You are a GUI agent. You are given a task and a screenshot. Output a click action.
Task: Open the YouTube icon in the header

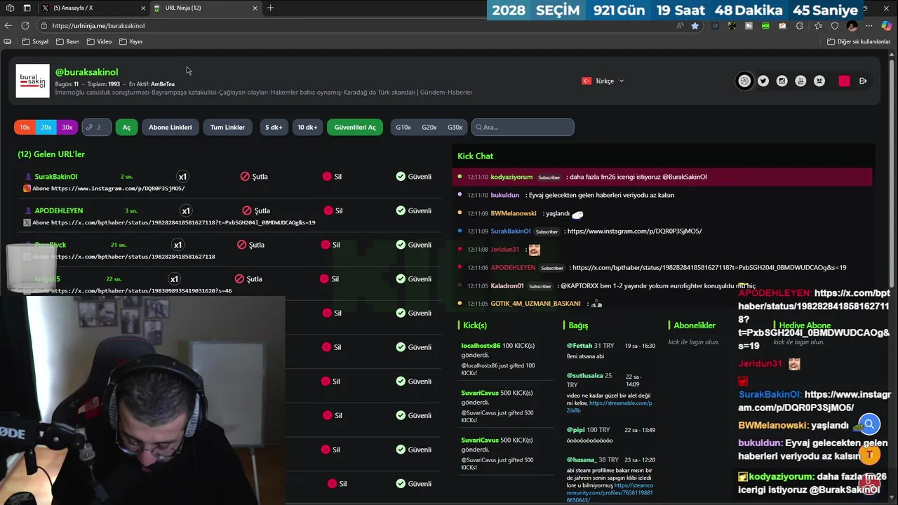pyautogui.click(x=800, y=81)
